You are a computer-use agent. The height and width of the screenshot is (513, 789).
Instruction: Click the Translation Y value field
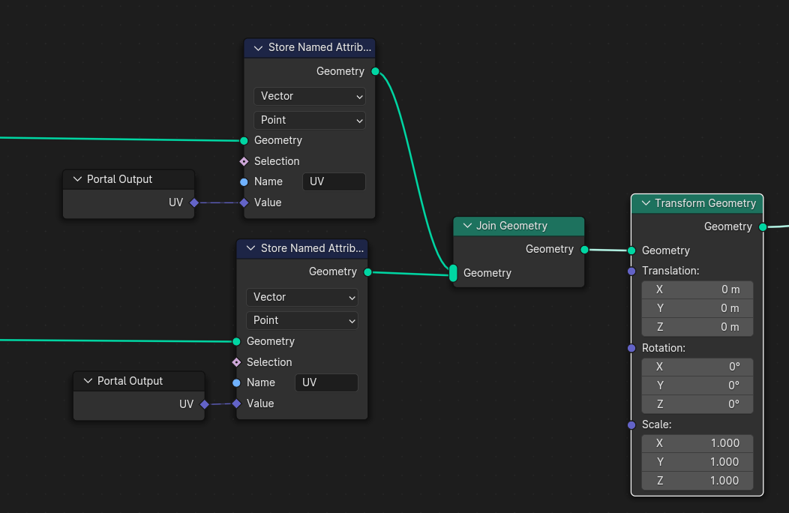click(x=697, y=308)
